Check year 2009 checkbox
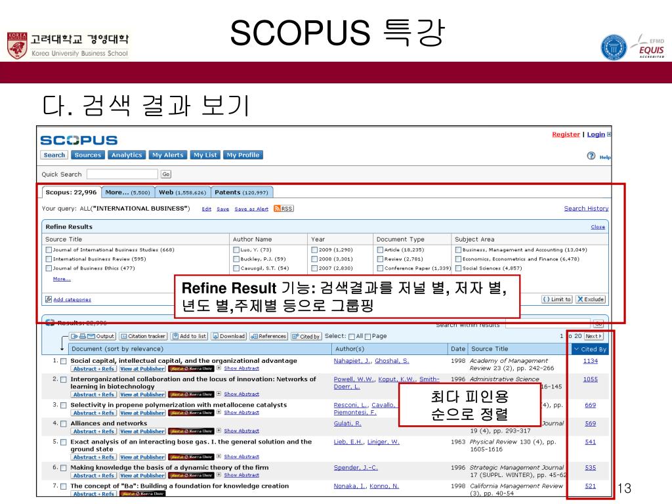The height and width of the screenshot is (504, 672). click(x=314, y=250)
